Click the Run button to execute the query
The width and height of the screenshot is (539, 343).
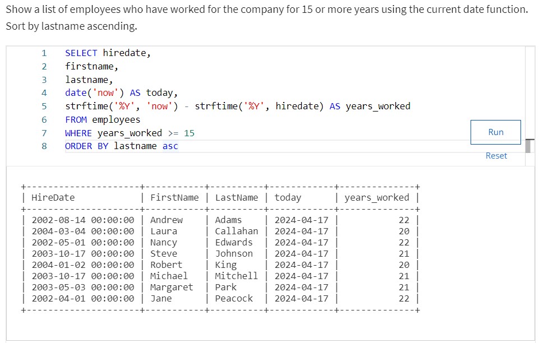[x=495, y=132]
